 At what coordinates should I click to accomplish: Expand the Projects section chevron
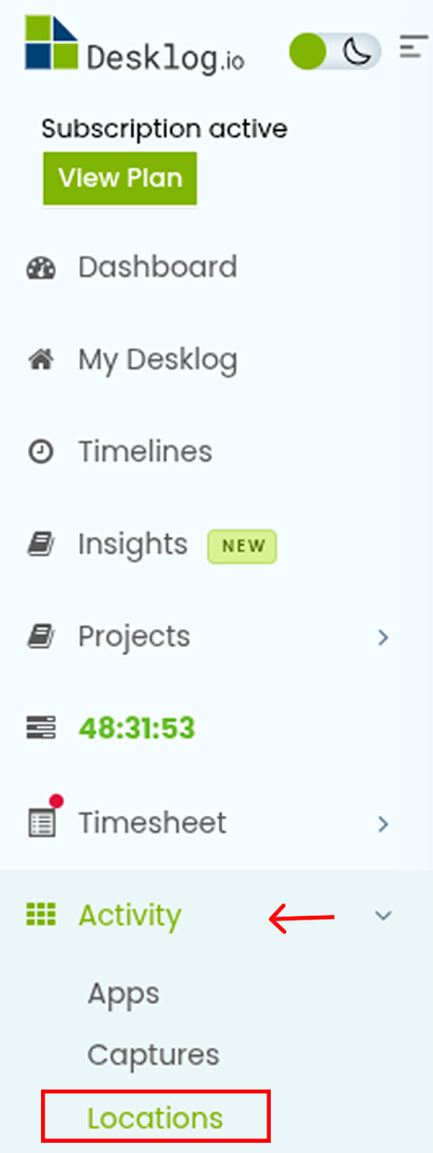[x=383, y=638]
